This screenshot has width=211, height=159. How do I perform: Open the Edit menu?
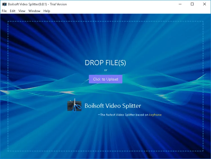pos(12,11)
